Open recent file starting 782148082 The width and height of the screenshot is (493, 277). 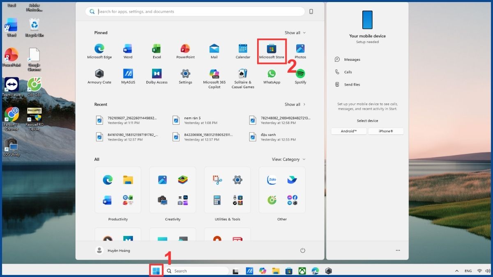point(280,120)
